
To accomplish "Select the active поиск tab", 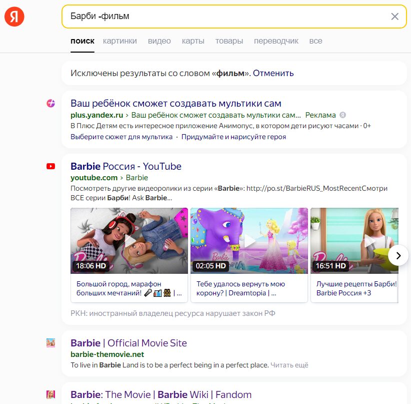I will click(82, 41).
